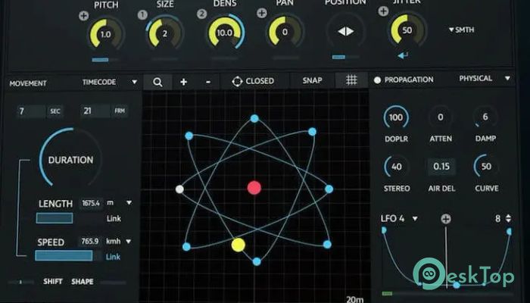Click the LFO add plus icon

tap(446, 219)
